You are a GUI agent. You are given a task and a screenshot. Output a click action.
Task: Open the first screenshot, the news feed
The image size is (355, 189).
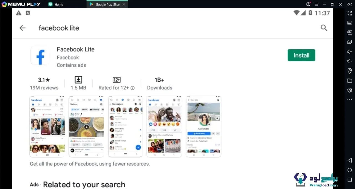coord(47,126)
